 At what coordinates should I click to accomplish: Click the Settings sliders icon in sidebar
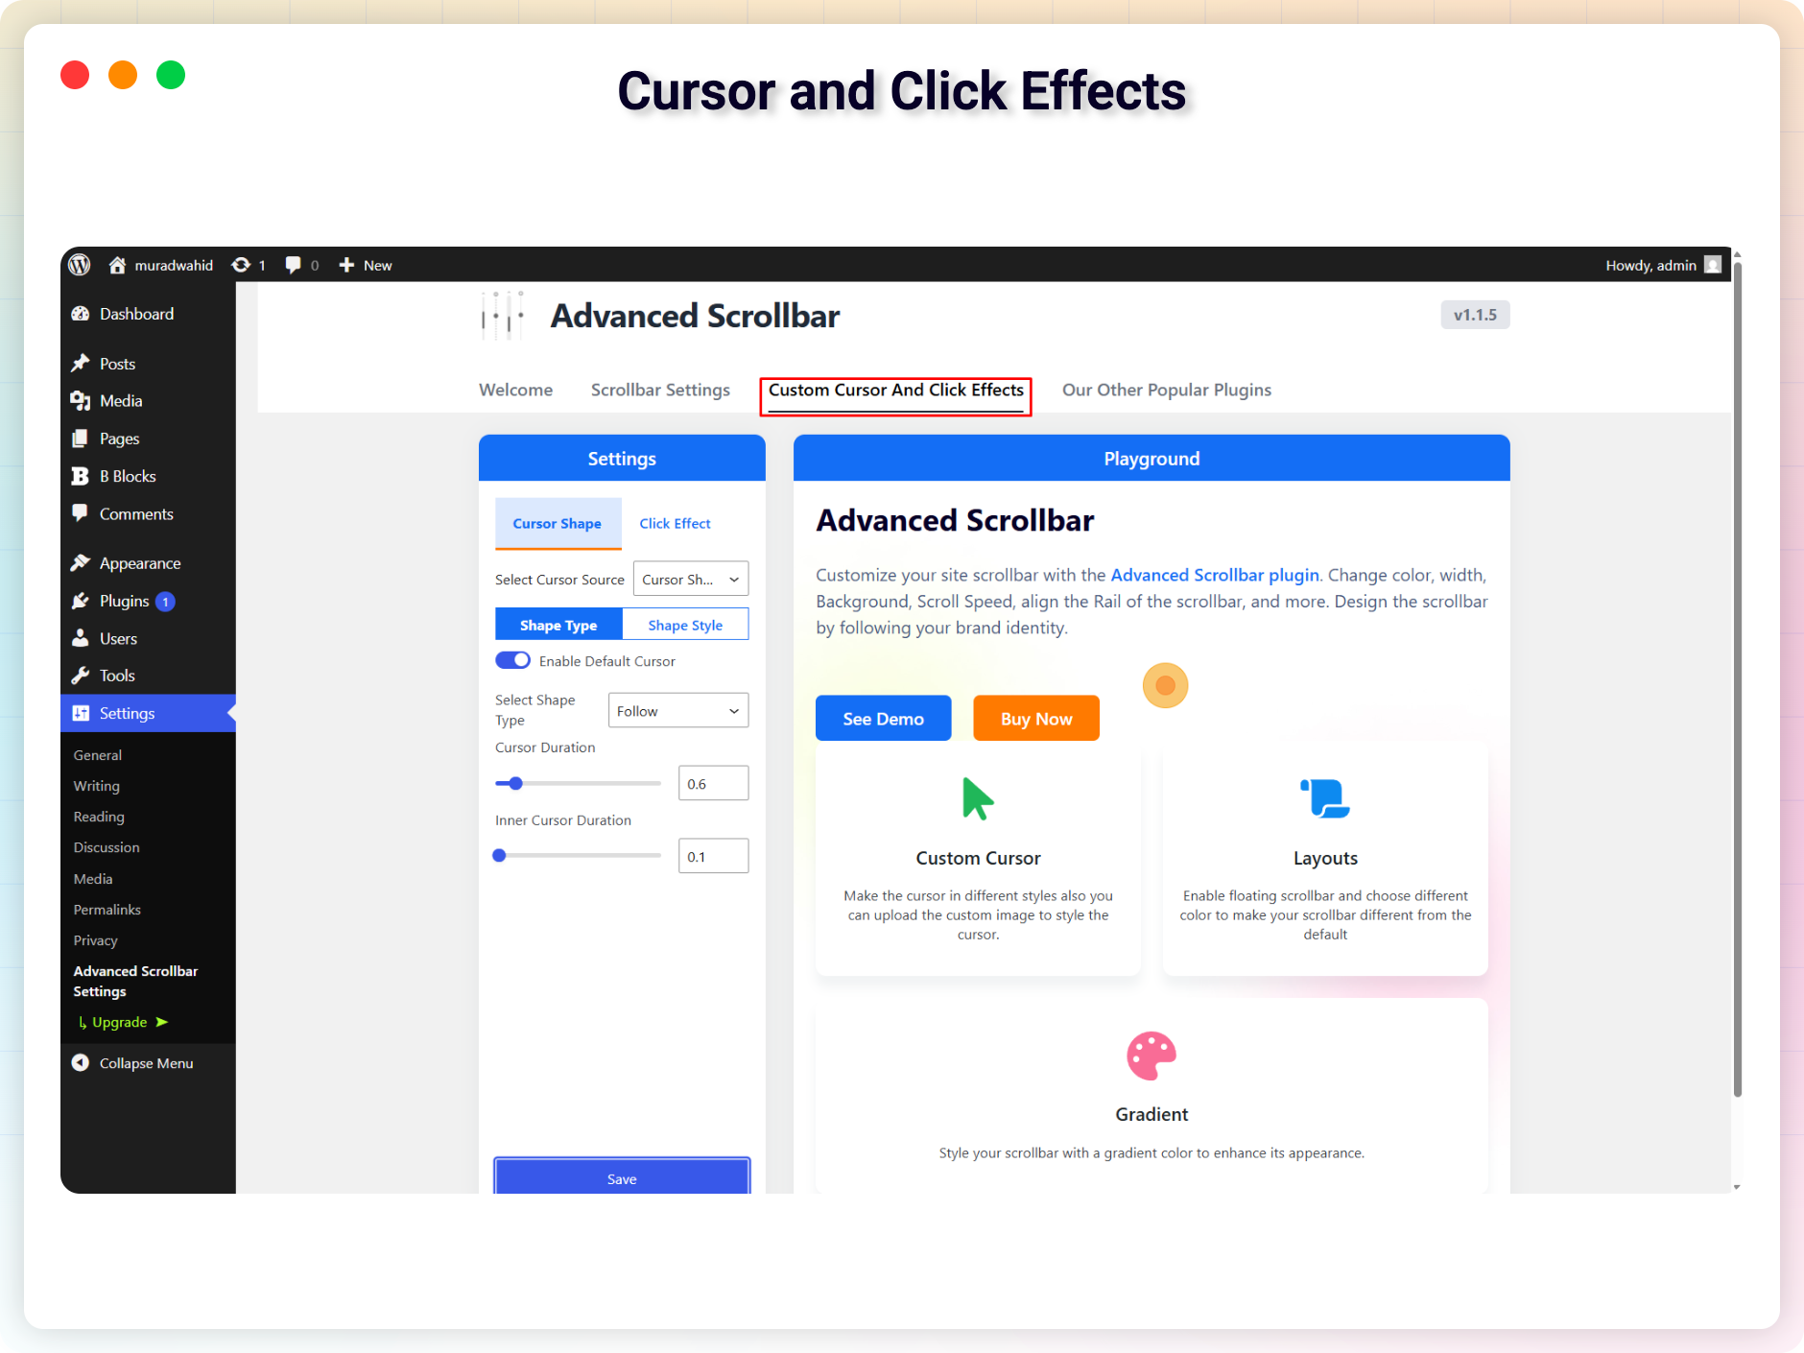coord(81,713)
